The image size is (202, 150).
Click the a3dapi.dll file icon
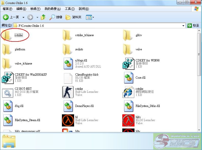(x=68, y=63)
